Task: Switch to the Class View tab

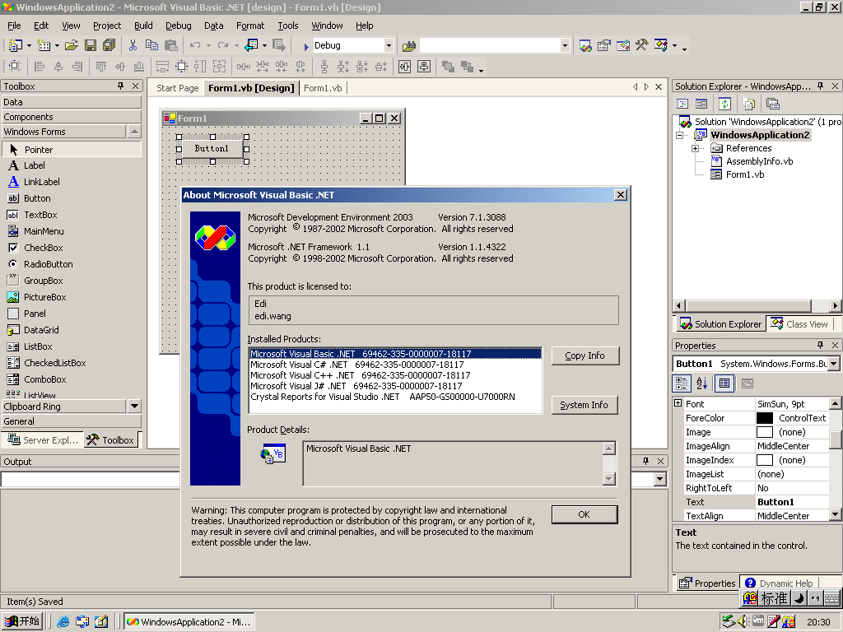Action: (x=800, y=324)
